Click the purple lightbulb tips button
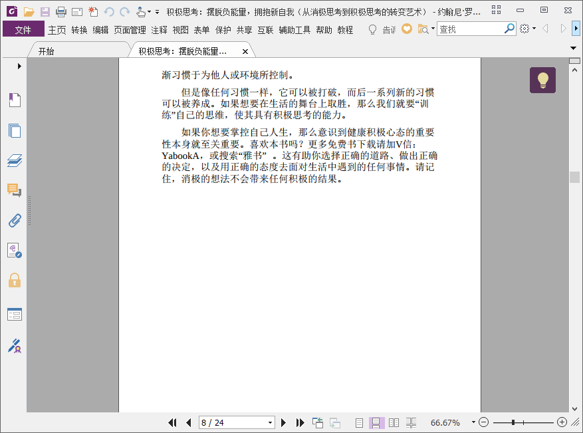Screen dimensions: 583x433 click(x=543, y=80)
